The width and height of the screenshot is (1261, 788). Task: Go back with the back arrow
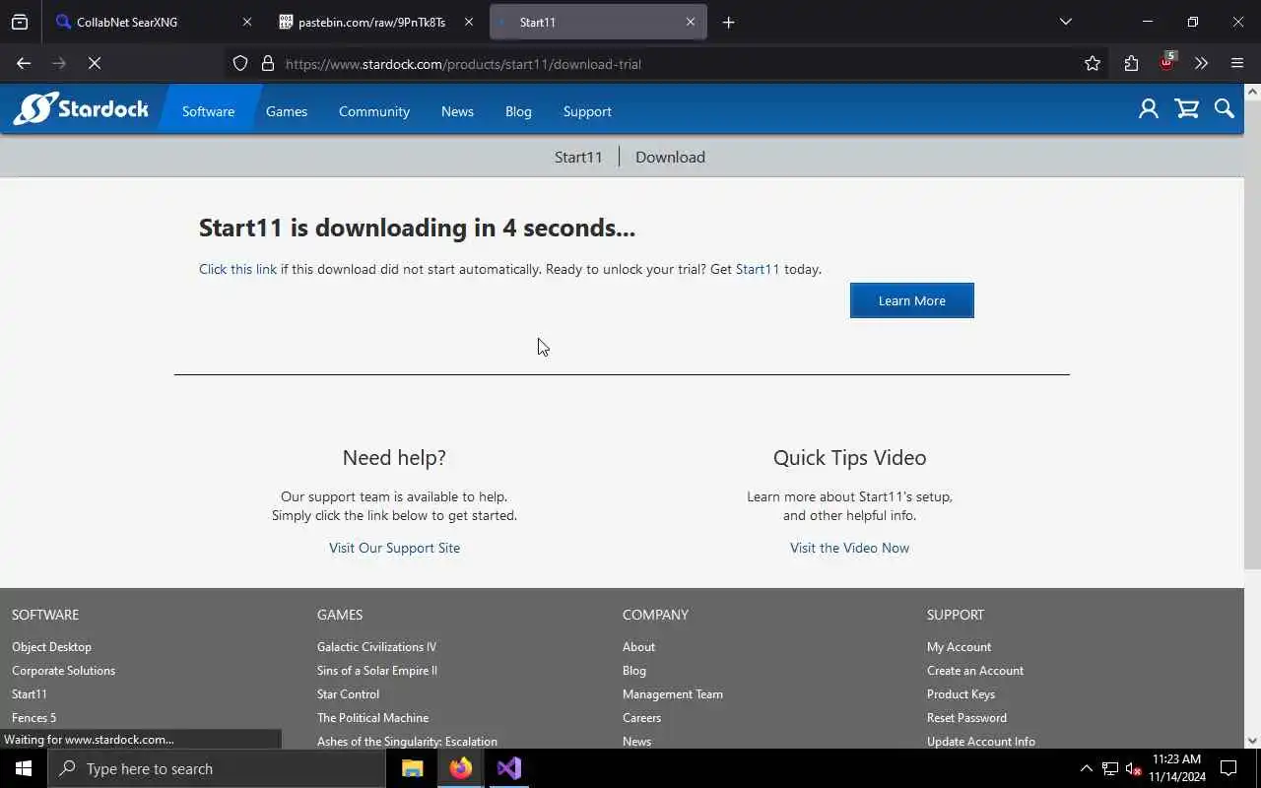(24, 64)
